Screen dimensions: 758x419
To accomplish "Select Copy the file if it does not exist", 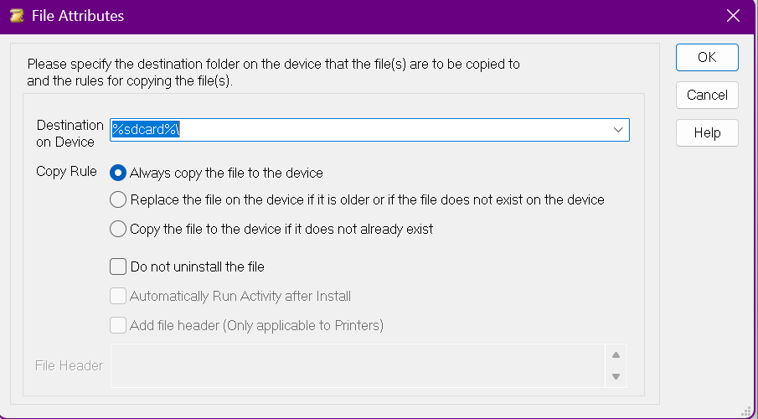I will click(x=119, y=229).
